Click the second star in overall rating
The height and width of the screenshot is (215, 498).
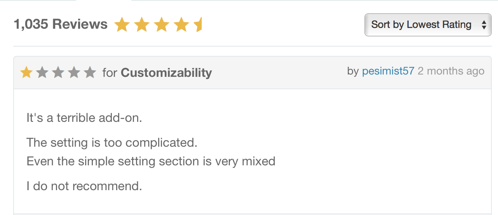tap(141, 25)
